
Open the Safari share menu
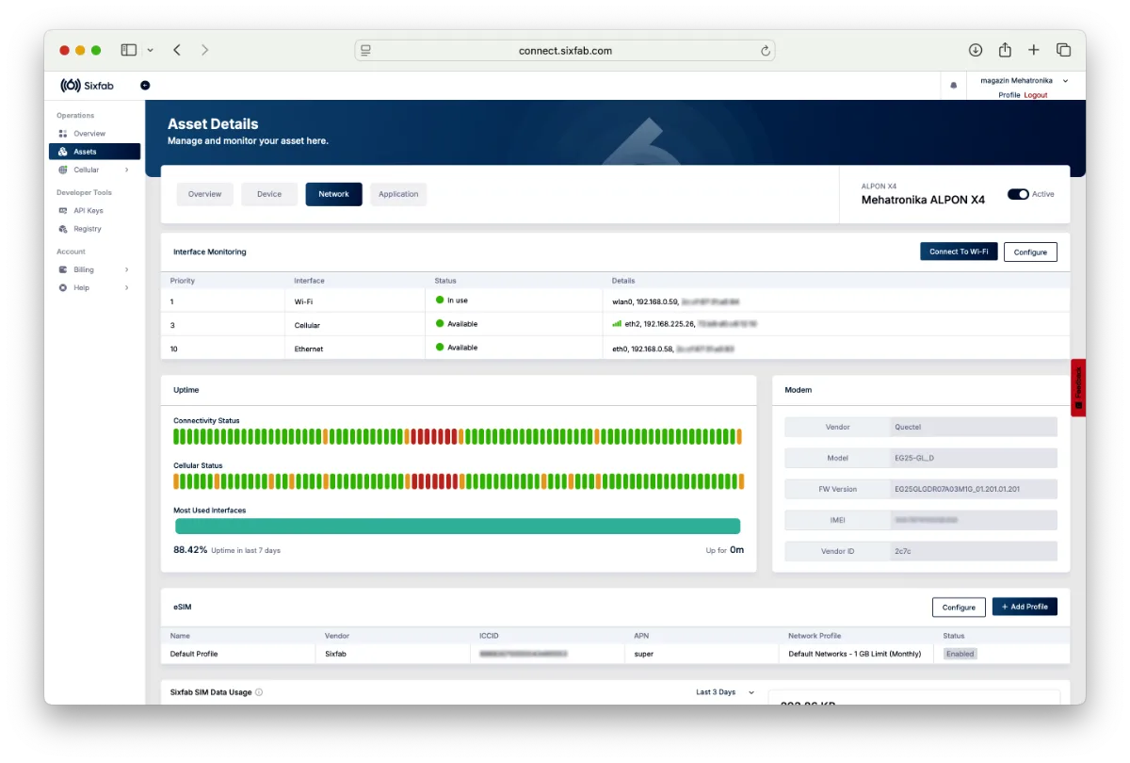(x=1005, y=50)
